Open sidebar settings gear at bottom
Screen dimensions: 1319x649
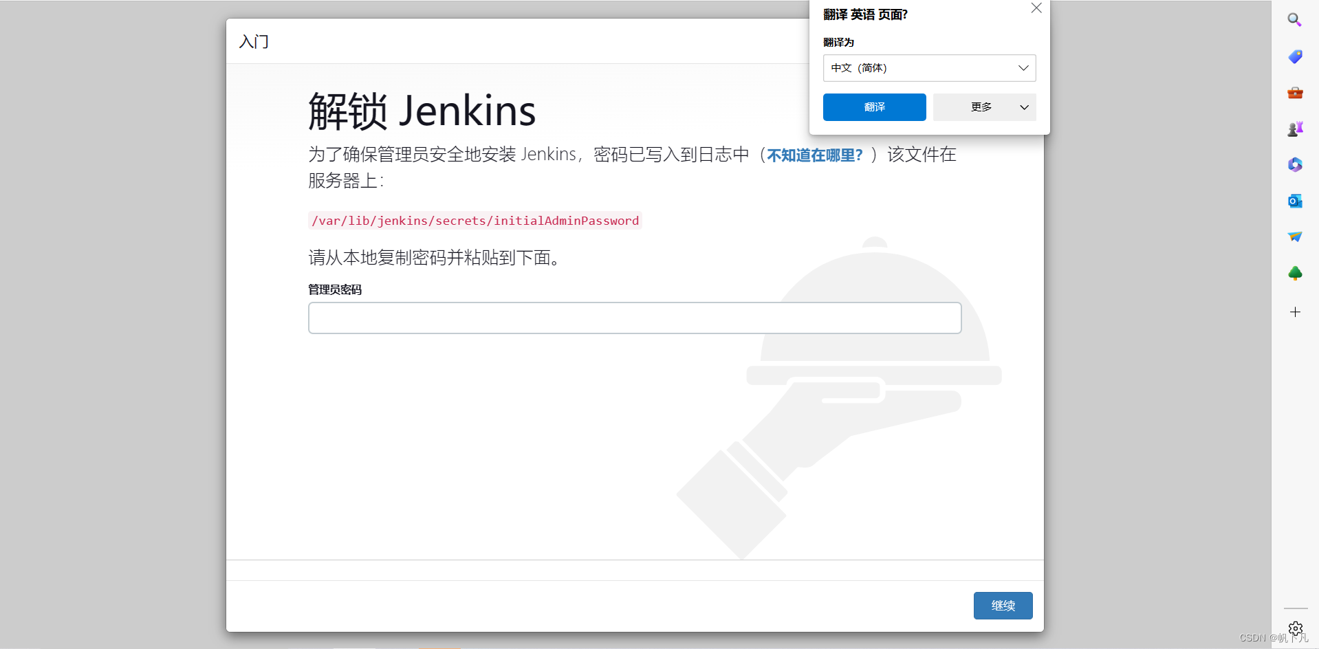1295,628
